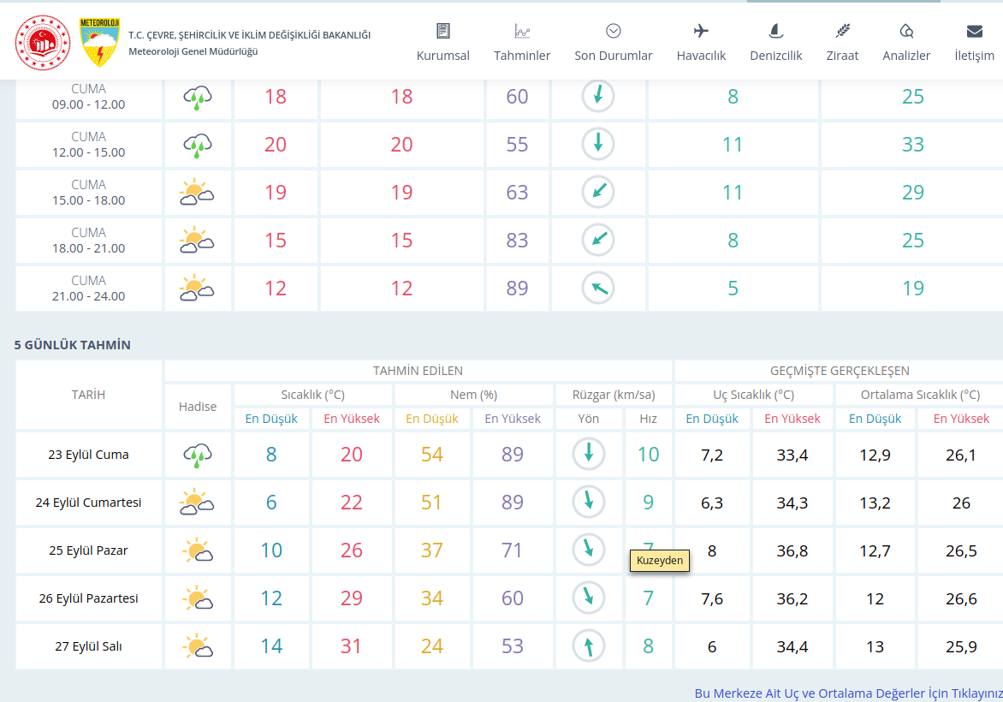Viewport: 1003px width, 702px height.
Task: Click the Denizcilik ship icon
Action: pos(775,32)
